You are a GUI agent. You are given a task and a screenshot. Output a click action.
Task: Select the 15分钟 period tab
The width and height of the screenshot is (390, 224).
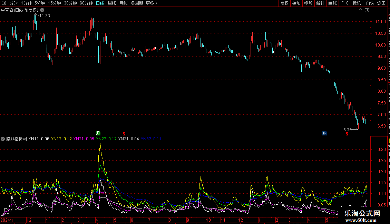point(55,3)
